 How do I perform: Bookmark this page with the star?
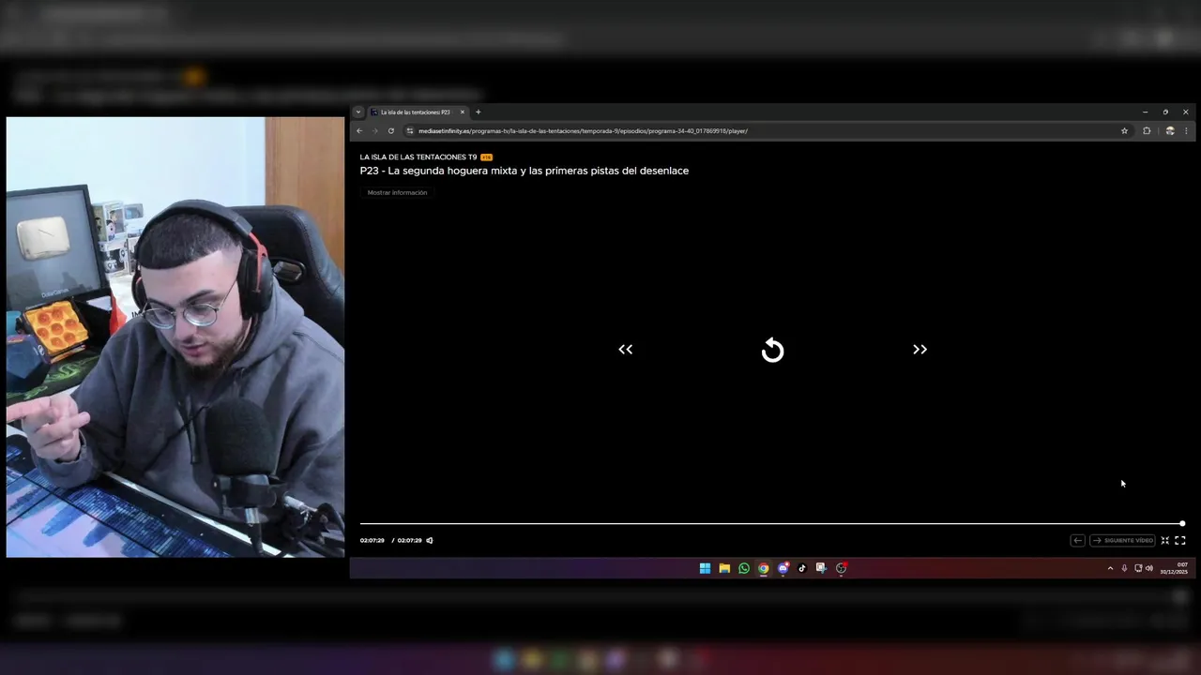(1124, 131)
